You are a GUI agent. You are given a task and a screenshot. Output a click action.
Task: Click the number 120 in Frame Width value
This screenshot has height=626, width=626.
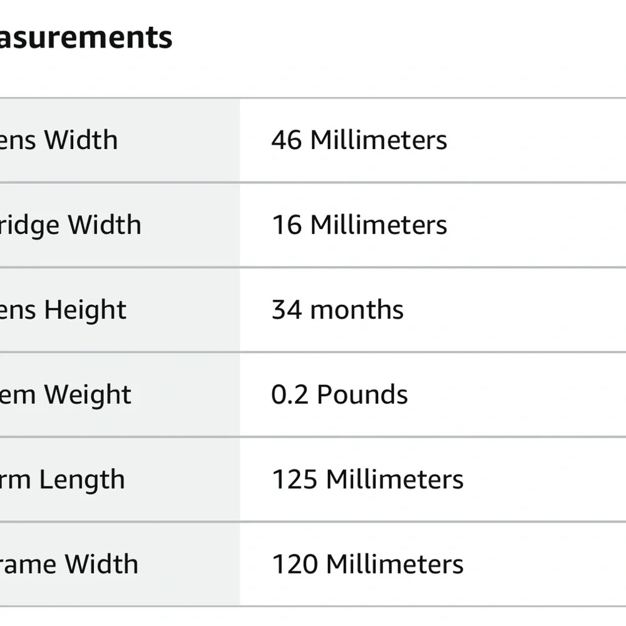(x=295, y=564)
